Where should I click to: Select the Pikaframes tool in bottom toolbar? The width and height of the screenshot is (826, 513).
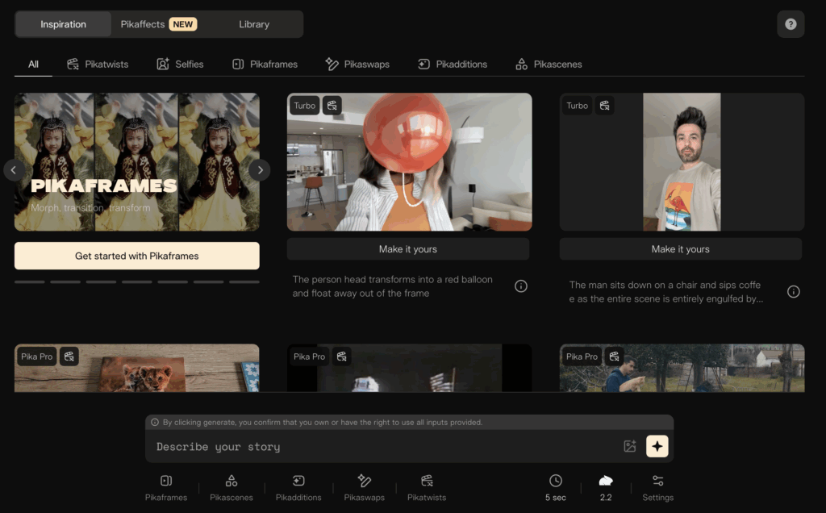[166, 488]
